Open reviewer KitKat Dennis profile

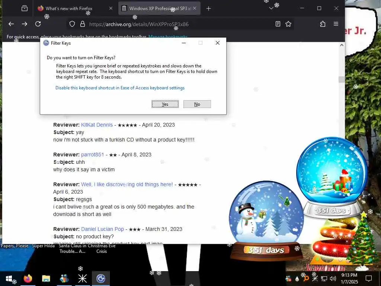click(x=97, y=125)
